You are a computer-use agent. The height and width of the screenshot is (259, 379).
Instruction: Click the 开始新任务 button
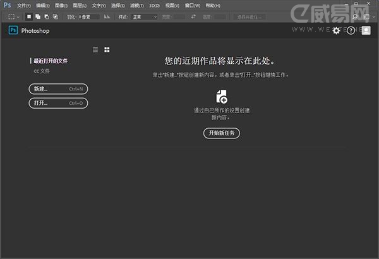[x=222, y=133]
